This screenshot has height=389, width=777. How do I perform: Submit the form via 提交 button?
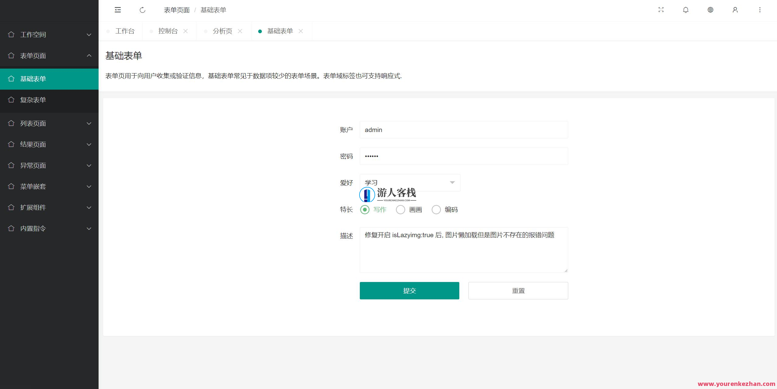[409, 291]
